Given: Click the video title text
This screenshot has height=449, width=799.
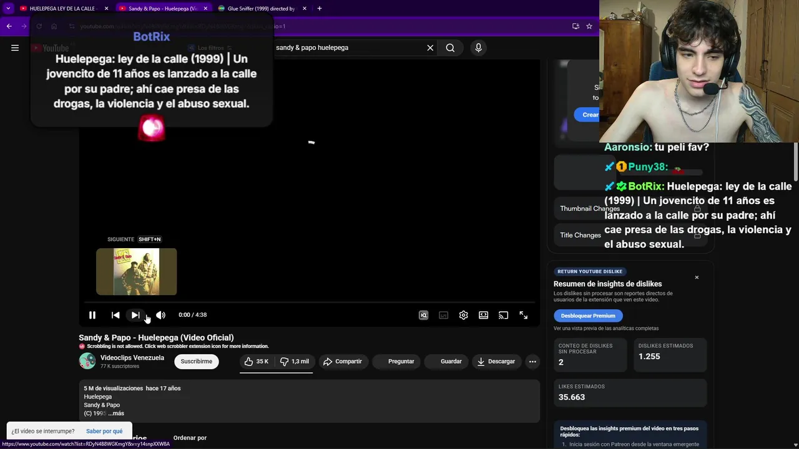Looking at the screenshot, I should (x=156, y=337).
